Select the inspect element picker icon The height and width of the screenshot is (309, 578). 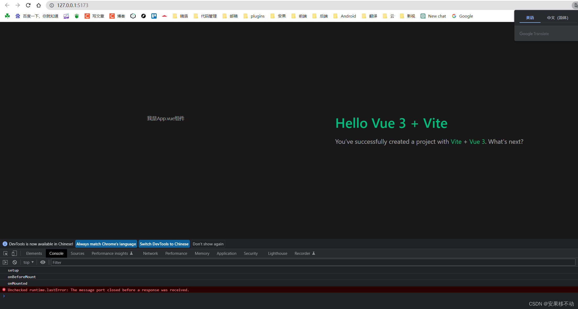(x=5, y=253)
